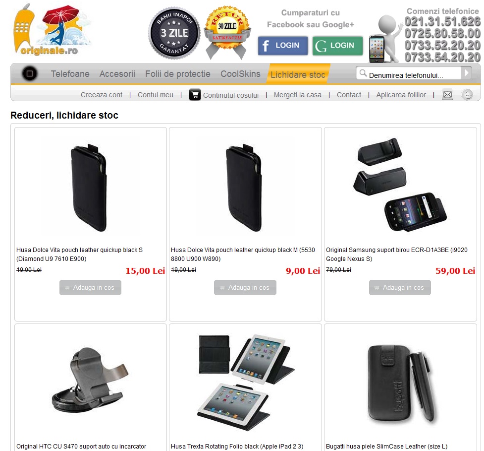484x451 pixels.
Task: Click the originale.ro site logo
Action: point(52,30)
